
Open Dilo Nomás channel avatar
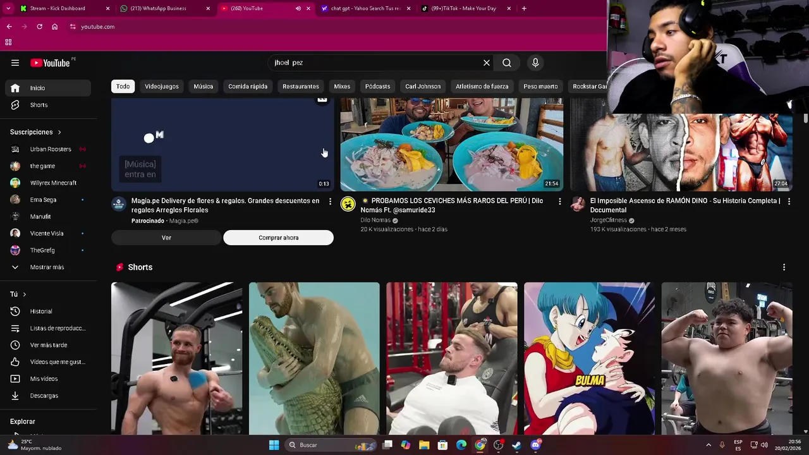point(348,203)
